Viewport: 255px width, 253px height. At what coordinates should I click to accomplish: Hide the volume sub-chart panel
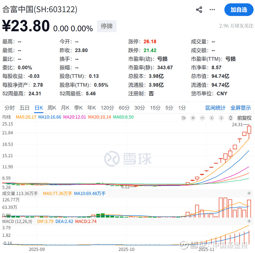(x=250, y=193)
